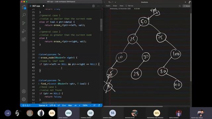
Task: Click the horizontal scrollbar in the code editor
Action: click(67, 103)
